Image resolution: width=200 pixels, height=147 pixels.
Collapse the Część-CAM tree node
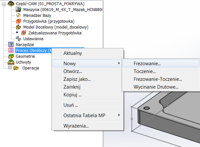4,4
